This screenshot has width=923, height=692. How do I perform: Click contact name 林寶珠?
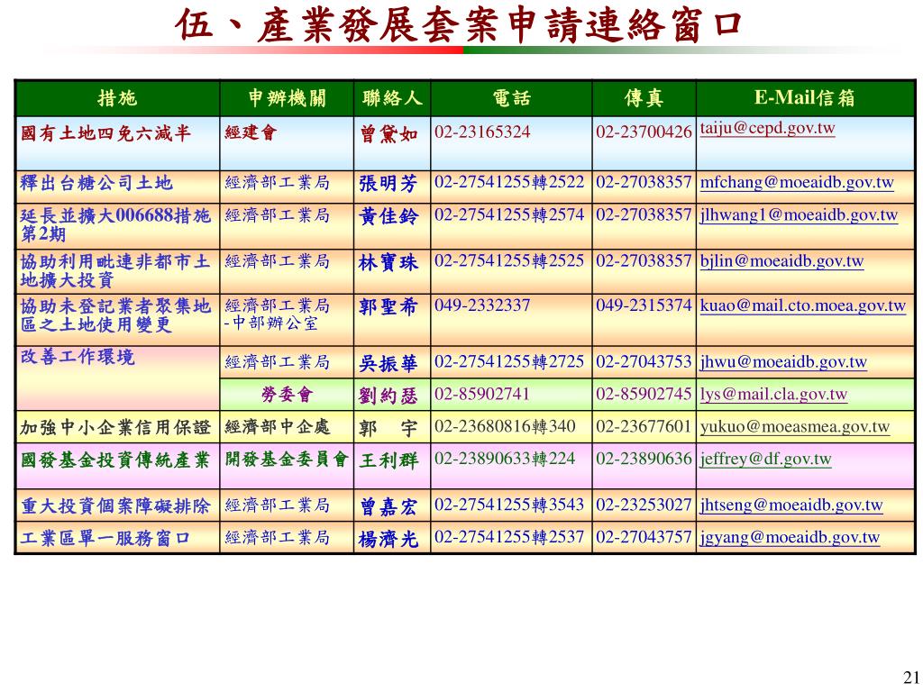389,262
